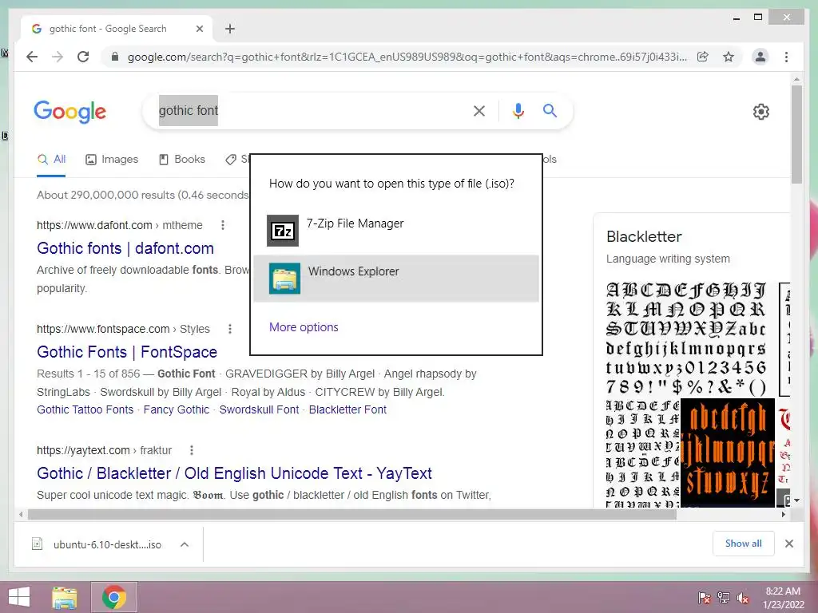The width and height of the screenshot is (818, 613).
Task: Click Show all downloads
Action: click(744, 544)
